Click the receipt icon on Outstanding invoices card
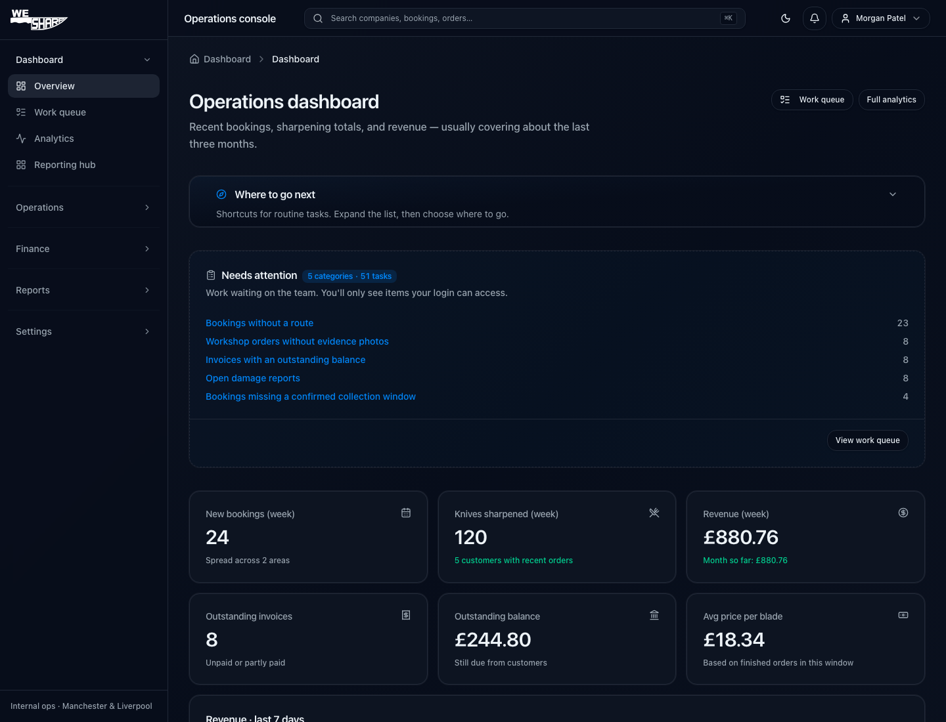The image size is (946, 722). pos(406,615)
